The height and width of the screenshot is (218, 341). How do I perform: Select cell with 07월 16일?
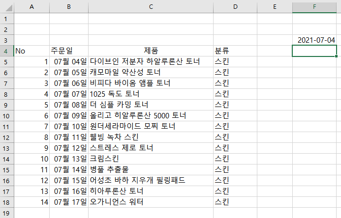pos(69,191)
